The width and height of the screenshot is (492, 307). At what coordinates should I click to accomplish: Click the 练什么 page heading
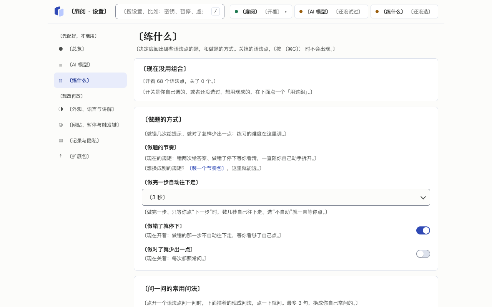(x=158, y=36)
